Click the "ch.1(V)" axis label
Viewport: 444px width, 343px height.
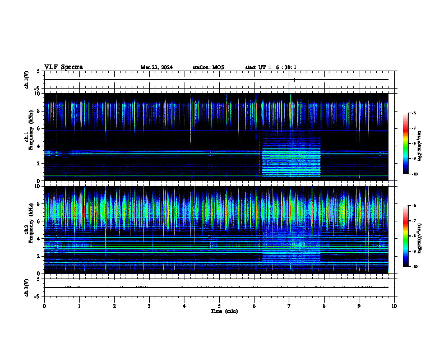pos(26,80)
